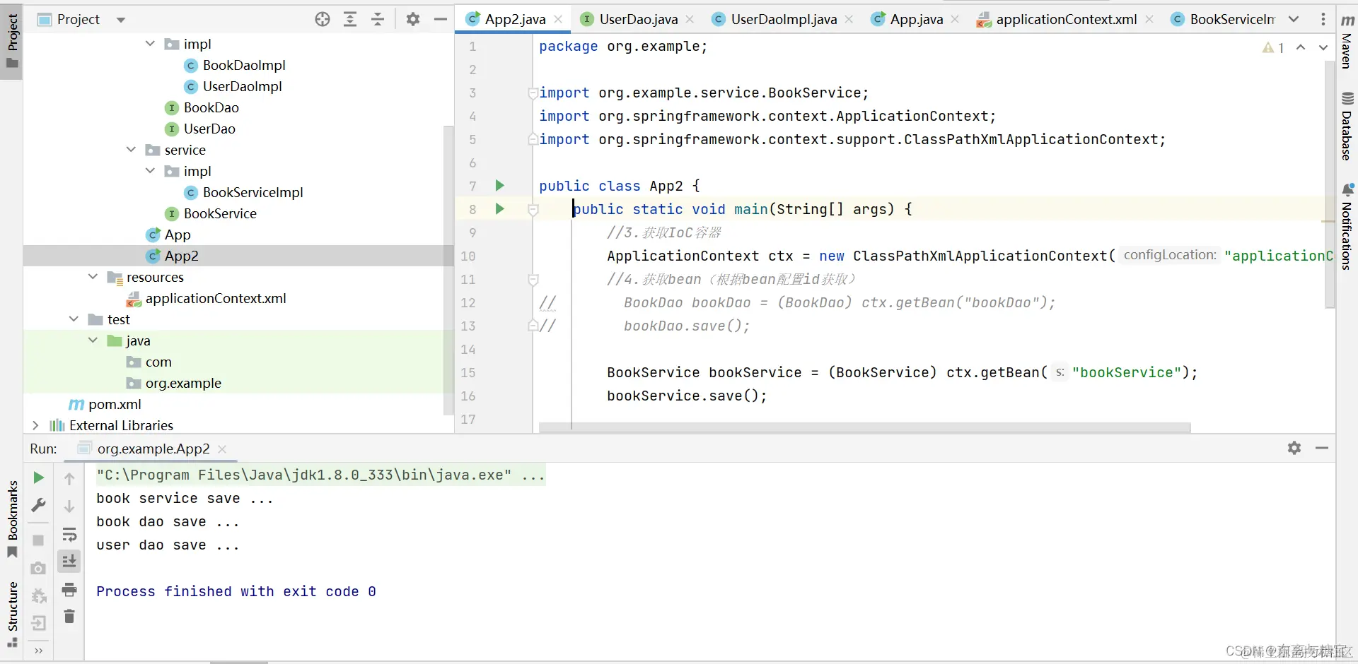The width and height of the screenshot is (1358, 664).
Task: Click the Select Opened File locate icon
Action: point(323,20)
